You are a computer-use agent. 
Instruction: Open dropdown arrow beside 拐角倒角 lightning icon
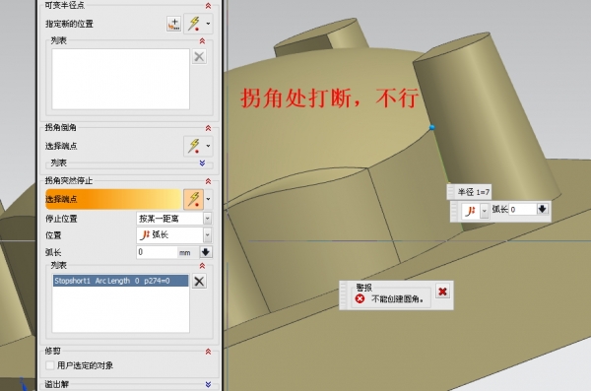208,146
